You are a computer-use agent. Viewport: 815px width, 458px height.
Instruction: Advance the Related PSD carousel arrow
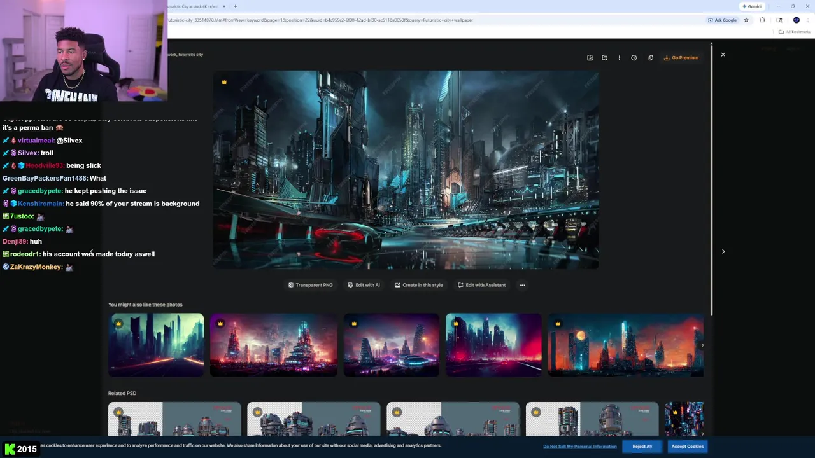coord(702,434)
